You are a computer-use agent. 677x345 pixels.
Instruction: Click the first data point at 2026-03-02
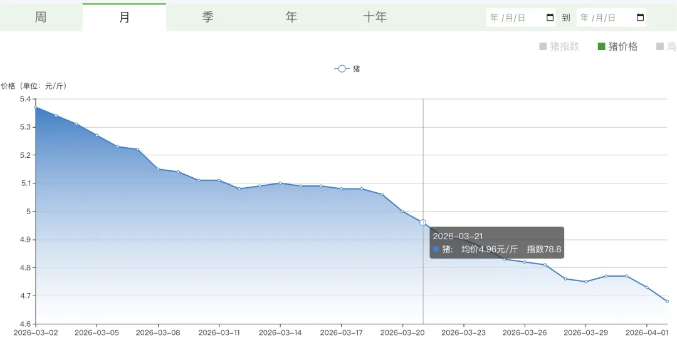pyautogui.click(x=36, y=107)
